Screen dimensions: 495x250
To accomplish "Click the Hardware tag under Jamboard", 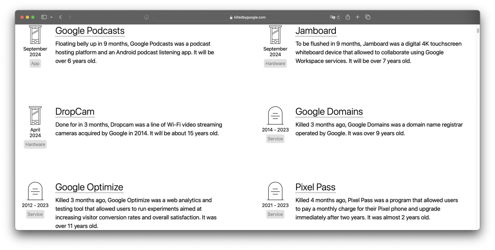I will click(275, 64).
